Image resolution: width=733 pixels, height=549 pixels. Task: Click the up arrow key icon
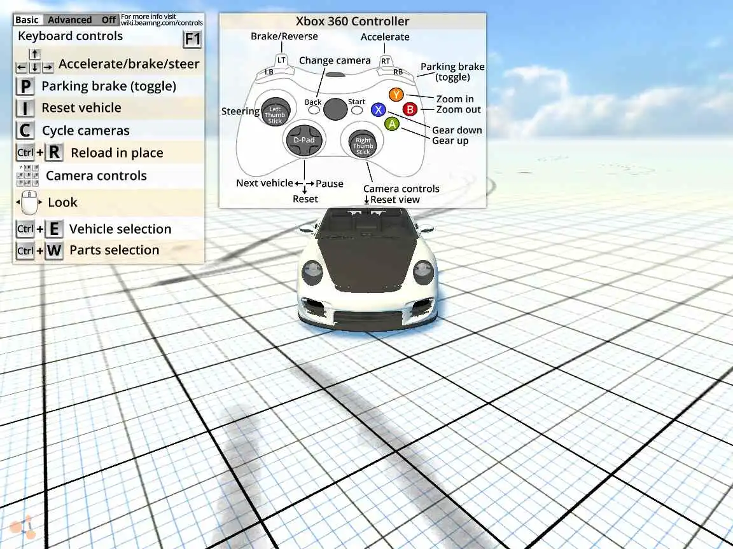point(35,54)
